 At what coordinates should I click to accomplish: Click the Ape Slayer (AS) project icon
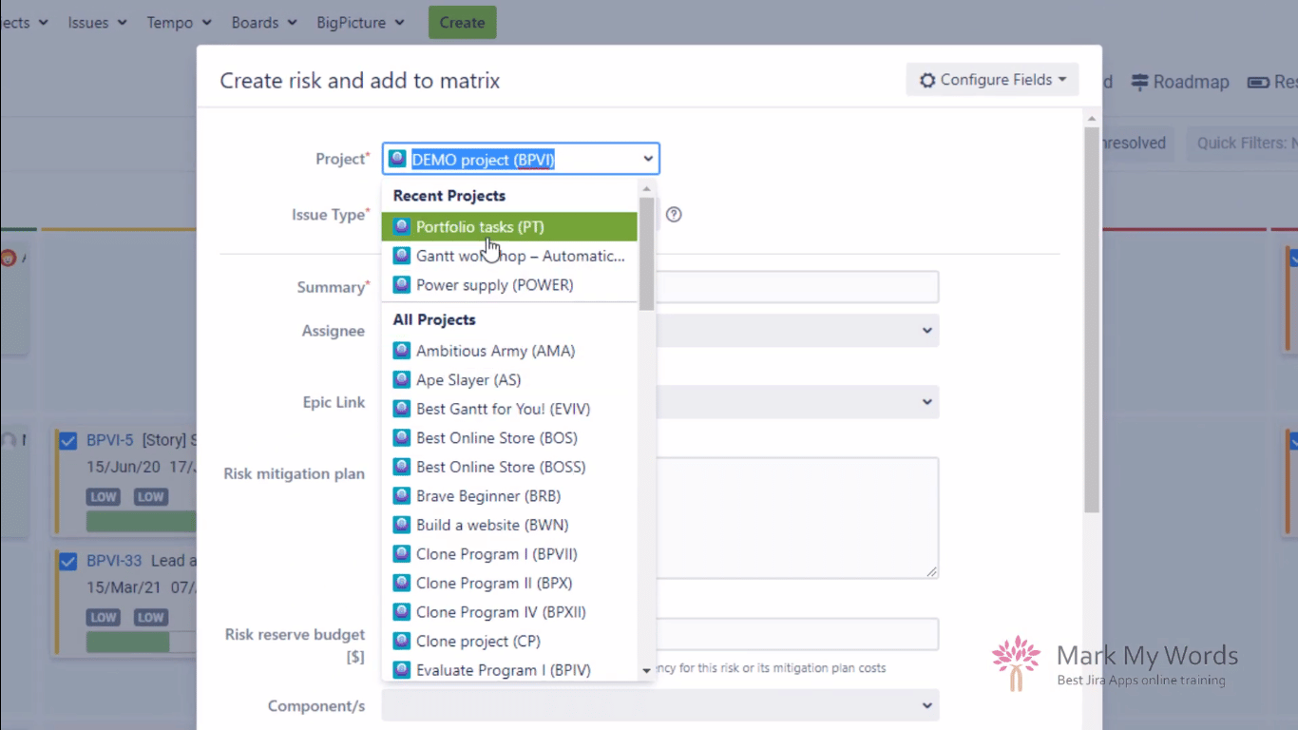pos(402,380)
